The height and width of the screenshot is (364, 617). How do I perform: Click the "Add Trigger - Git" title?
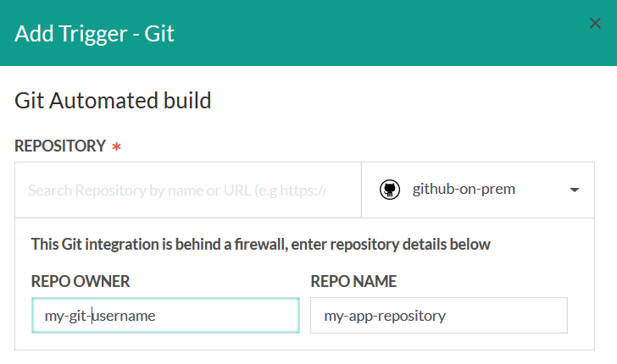[x=94, y=35]
